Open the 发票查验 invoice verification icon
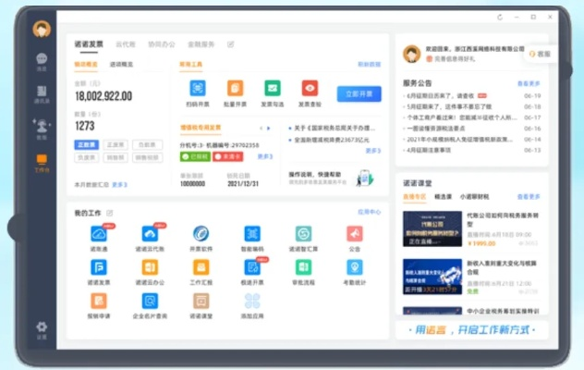The height and width of the screenshot is (370, 584). coord(310,88)
